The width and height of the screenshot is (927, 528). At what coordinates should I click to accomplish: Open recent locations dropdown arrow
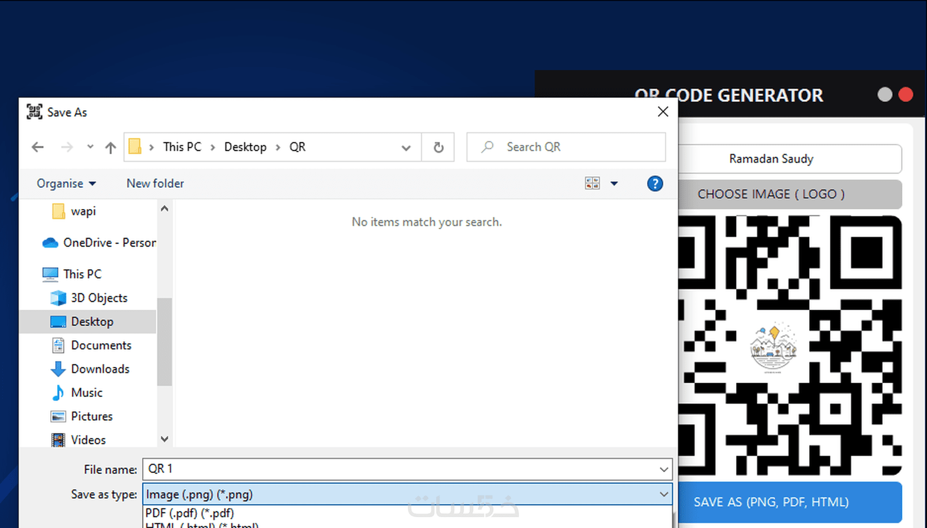(90, 147)
